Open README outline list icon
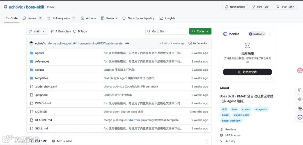The width and height of the screenshot is (303, 145). pyautogui.click(x=206, y=141)
